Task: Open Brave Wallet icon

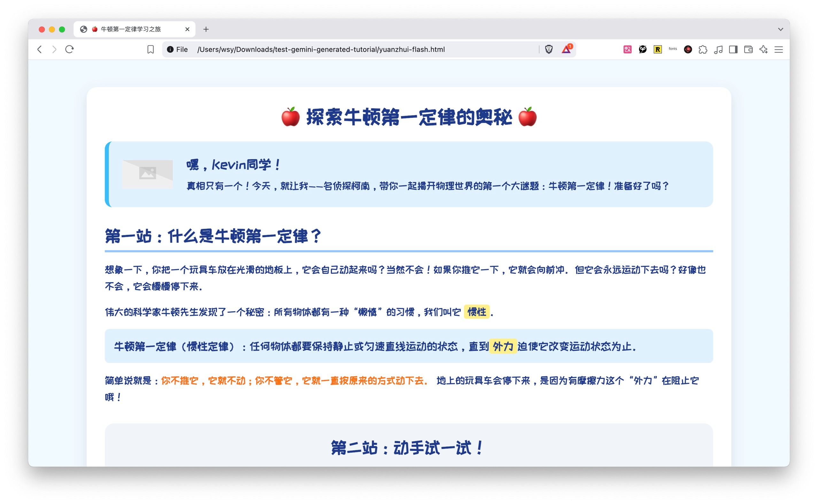Action: pos(748,49)
